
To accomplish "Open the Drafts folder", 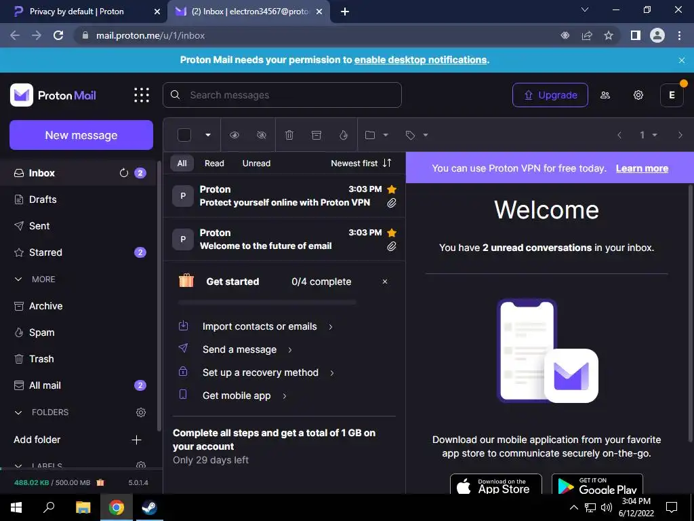I will pyautogui.click(x=78, y=199).
